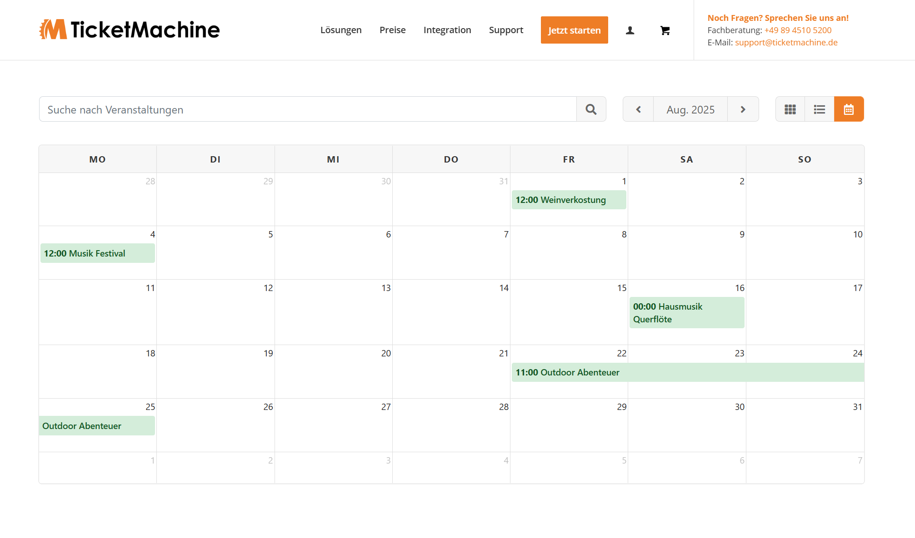The height and width of the screenshot is (538, 915).
Task: Open the Hausmusik Querflöte event
Action: click(x=686, y=312)
